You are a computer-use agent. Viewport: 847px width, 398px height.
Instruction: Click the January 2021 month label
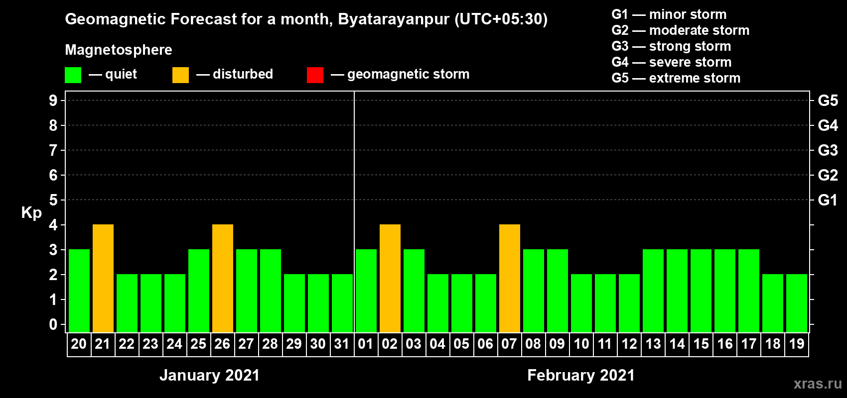[x=210, y=375]
